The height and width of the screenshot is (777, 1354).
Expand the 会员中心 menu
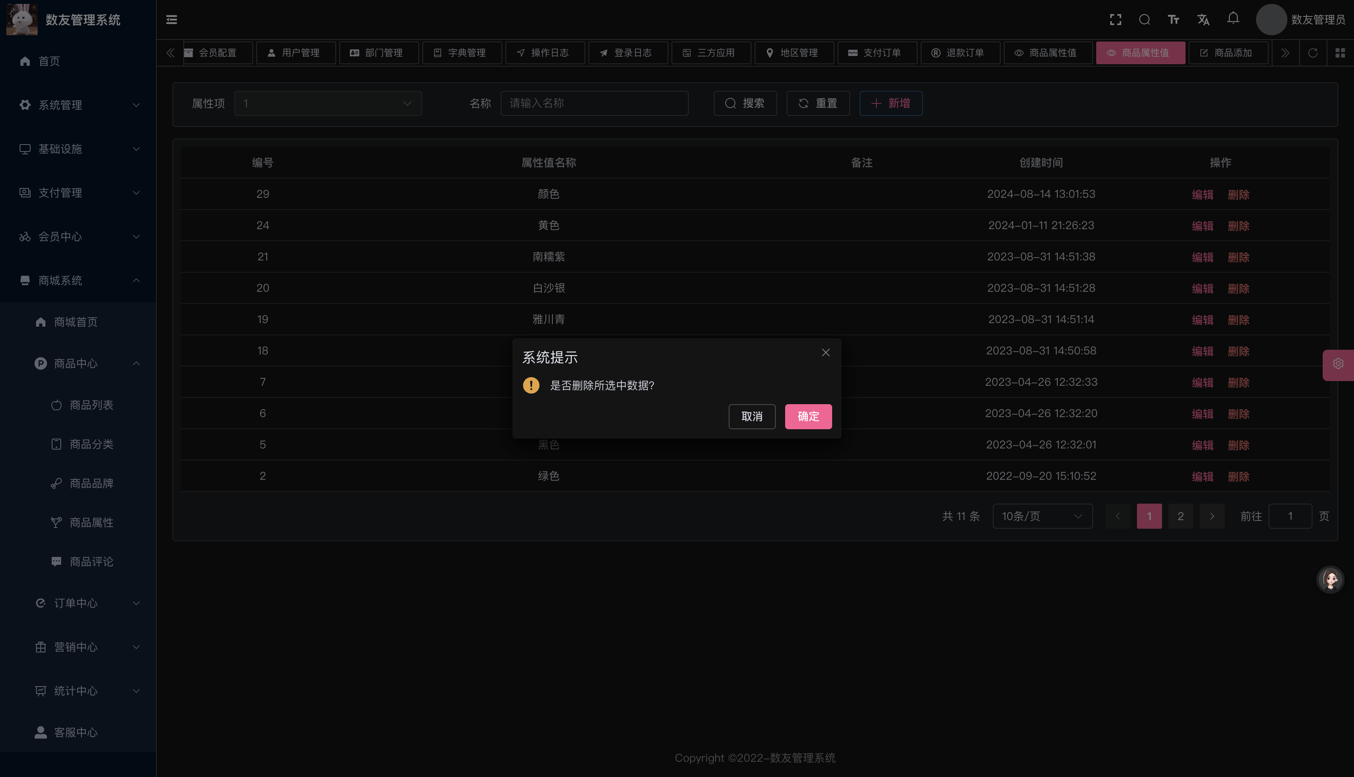click(78, 237)
